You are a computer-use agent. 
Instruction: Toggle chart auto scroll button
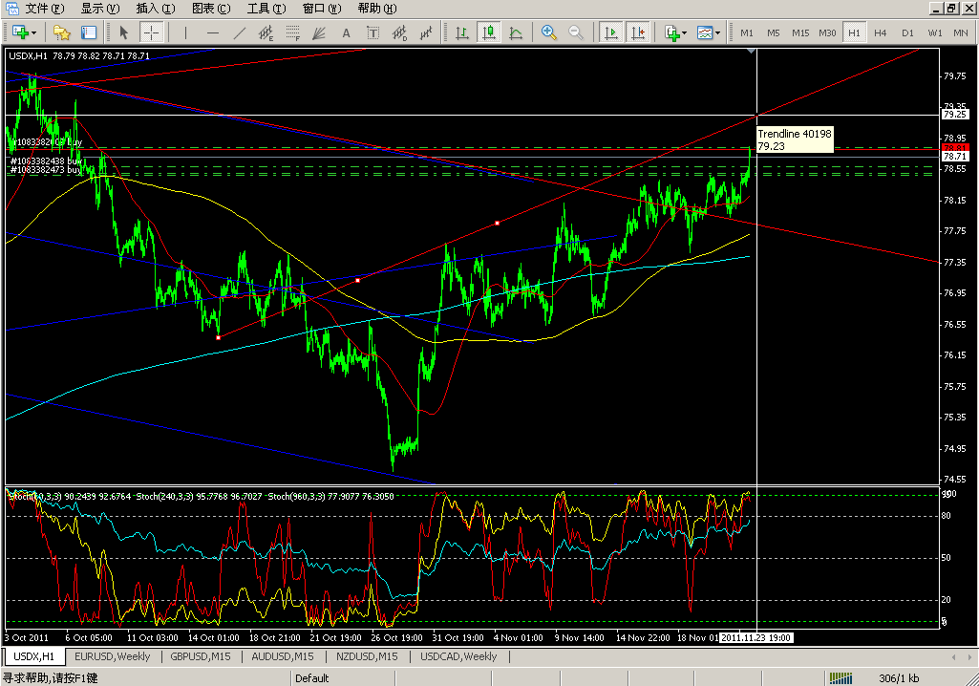[x=611, y=32]
